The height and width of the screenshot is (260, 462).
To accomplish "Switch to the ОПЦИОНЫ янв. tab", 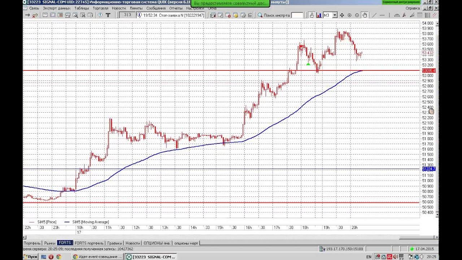I will point(157,243).
